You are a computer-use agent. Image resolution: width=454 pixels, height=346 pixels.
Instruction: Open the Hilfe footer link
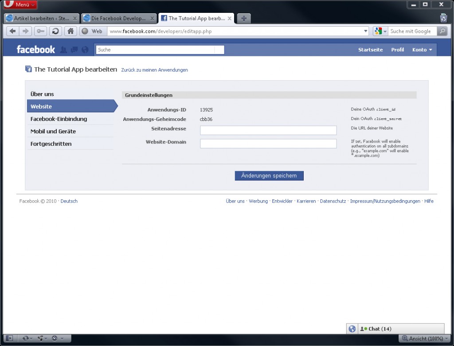coord(429,201)
